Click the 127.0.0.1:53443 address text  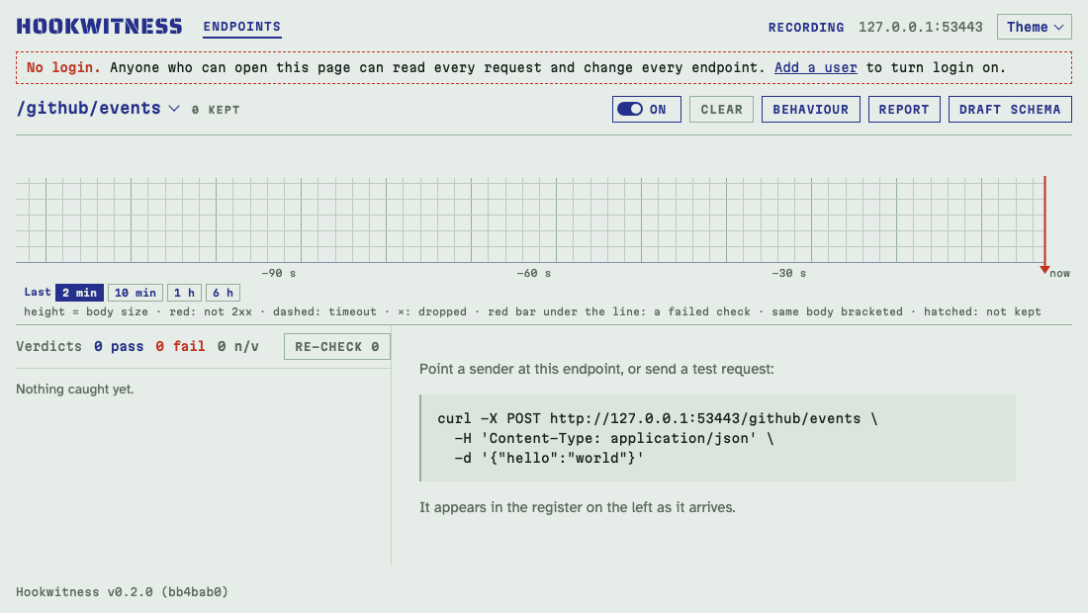(921, 27)
